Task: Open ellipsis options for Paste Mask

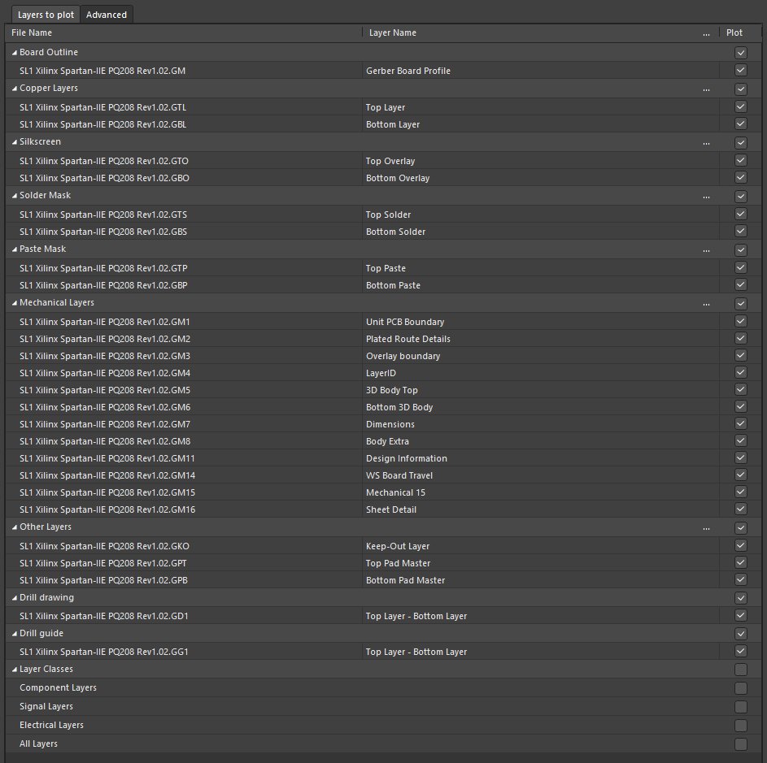Action: coord(706,249)
